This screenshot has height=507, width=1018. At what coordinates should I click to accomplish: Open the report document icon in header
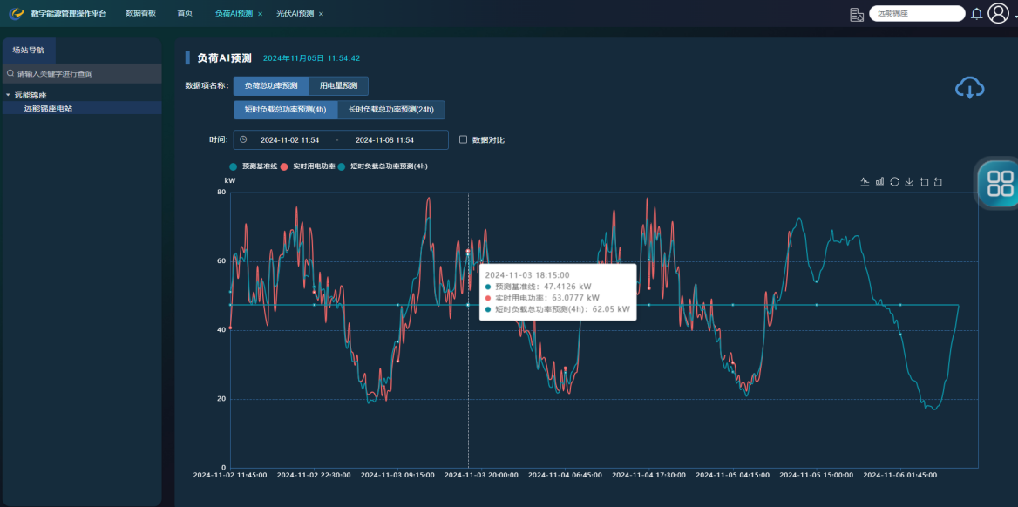[857, 14]
